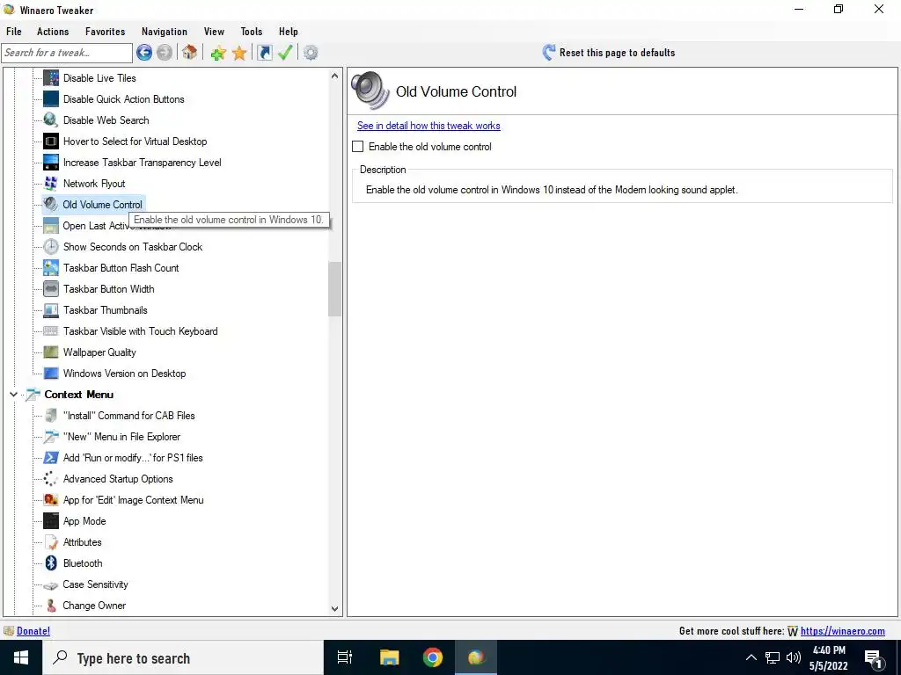Open Google Chrome from the taskbar

click(433, 657)
